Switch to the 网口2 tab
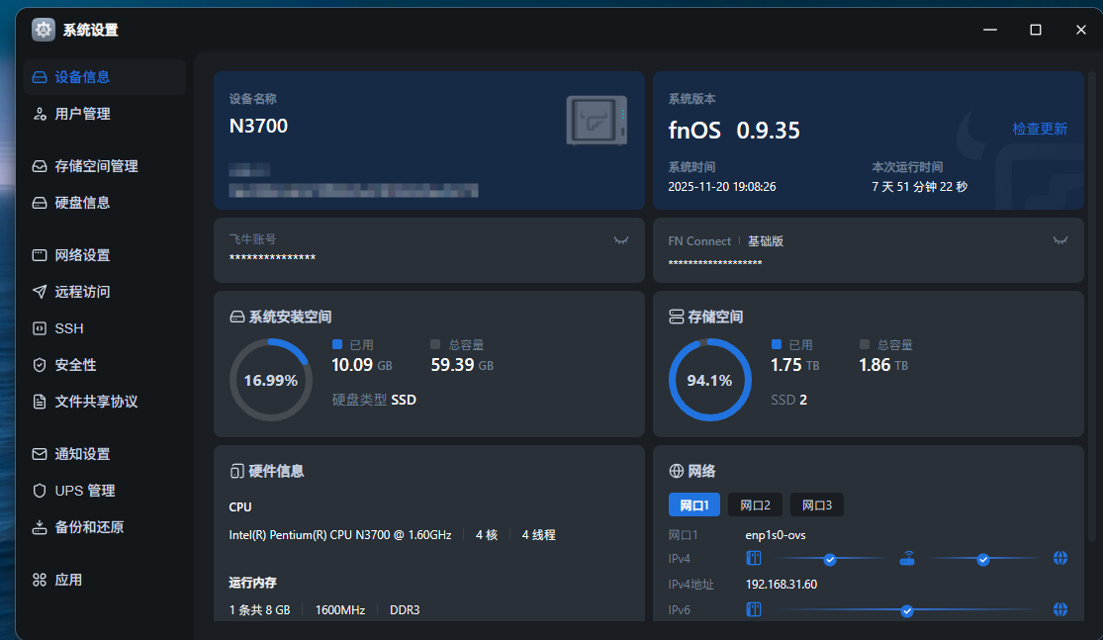This screenshot has height=640, width=1103. pos(755,505)
